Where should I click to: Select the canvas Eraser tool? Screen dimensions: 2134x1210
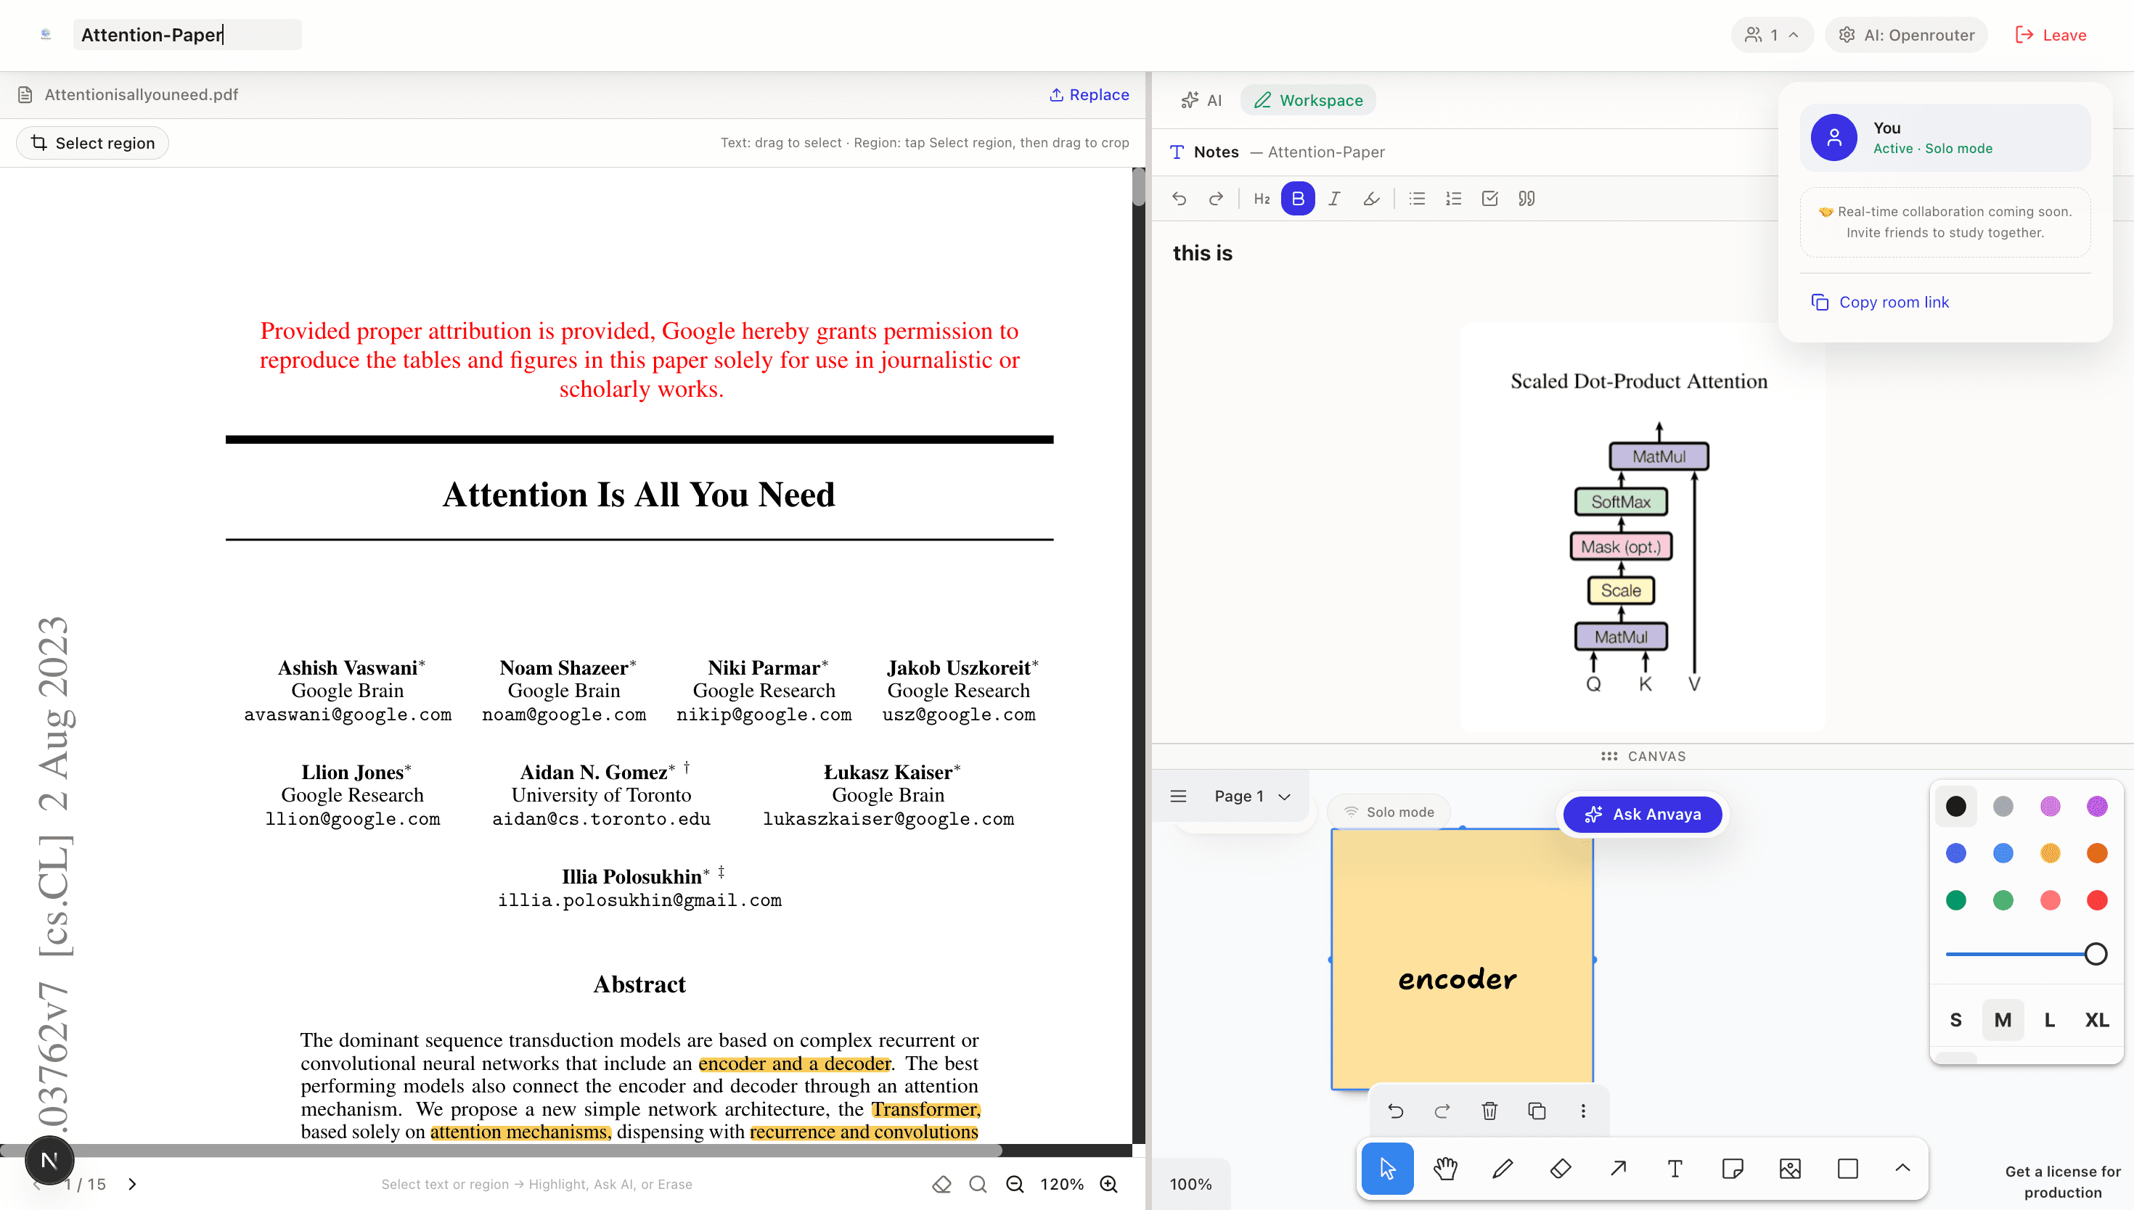1561,1169
